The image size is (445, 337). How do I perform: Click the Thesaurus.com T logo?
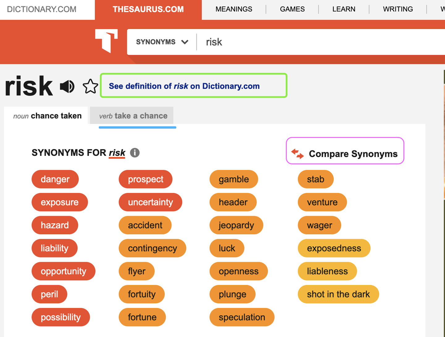point(106,40)
